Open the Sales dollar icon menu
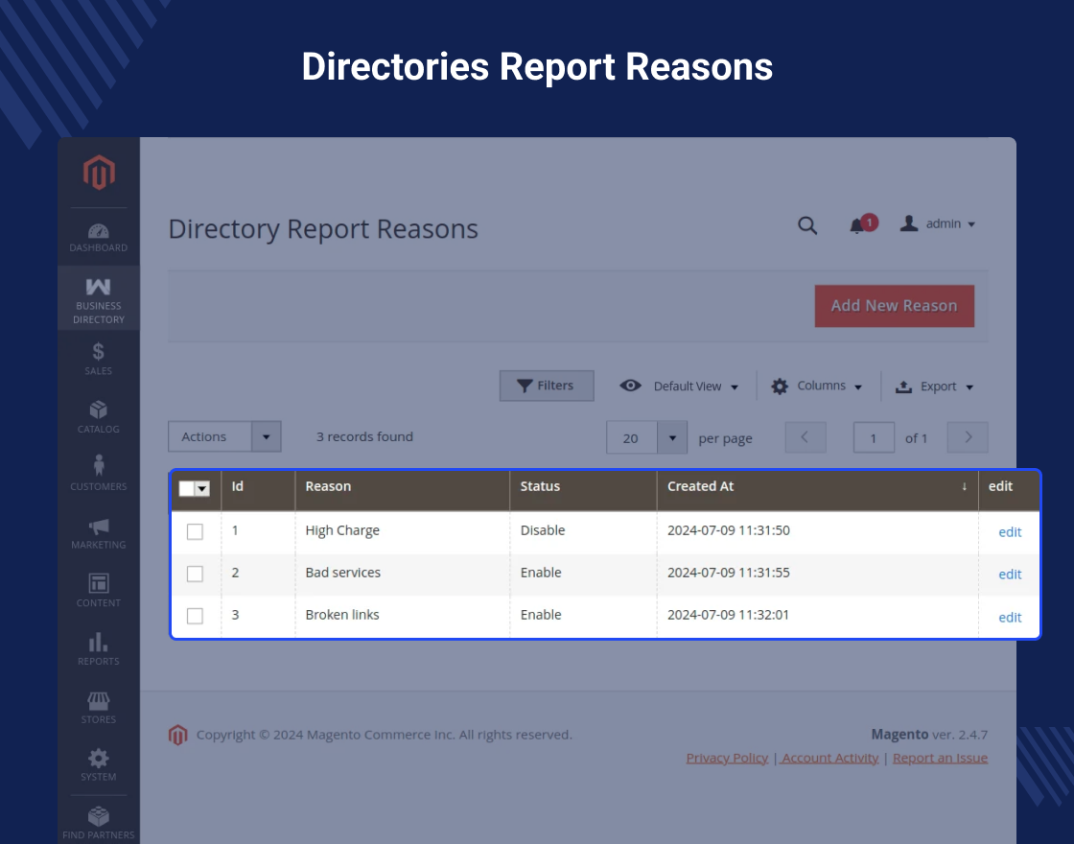Image resolution: width=1074 pixels, height=844 pixels. (x=99, y=359)
